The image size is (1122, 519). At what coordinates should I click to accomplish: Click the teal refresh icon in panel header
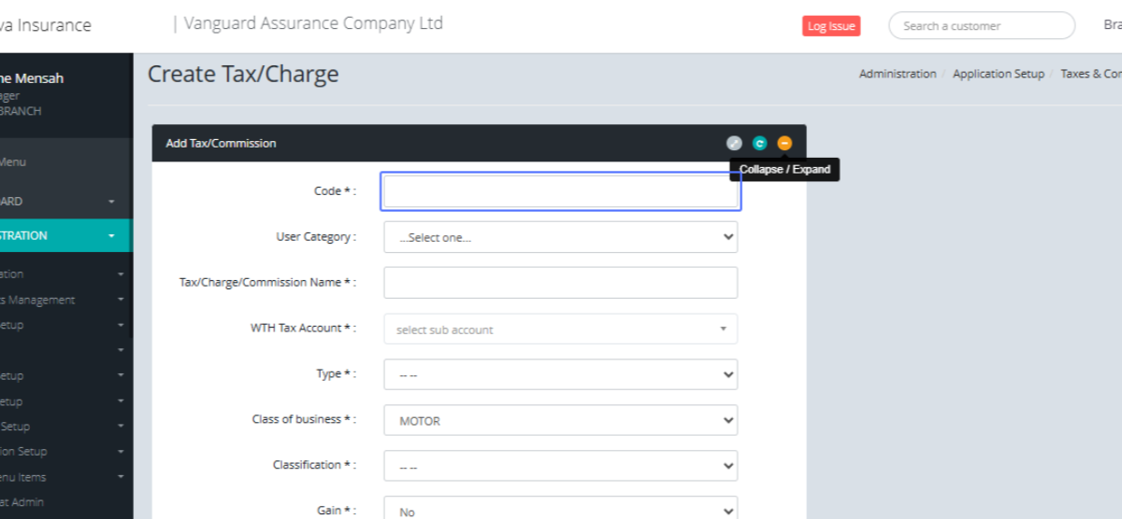click(759, 143)
